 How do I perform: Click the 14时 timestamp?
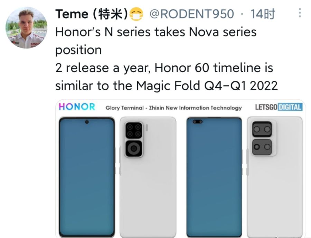click(263, 14)
